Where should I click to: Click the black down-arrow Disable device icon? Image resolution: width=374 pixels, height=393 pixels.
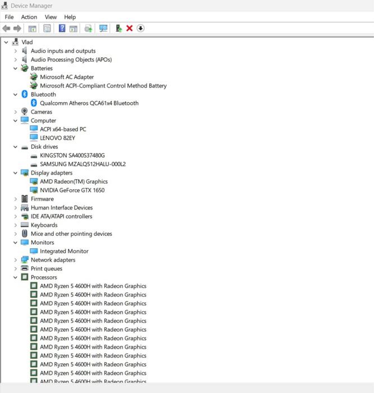(x=141, y=28)
